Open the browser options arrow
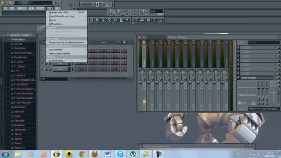 pyautogui.click(x=2, y=35)
